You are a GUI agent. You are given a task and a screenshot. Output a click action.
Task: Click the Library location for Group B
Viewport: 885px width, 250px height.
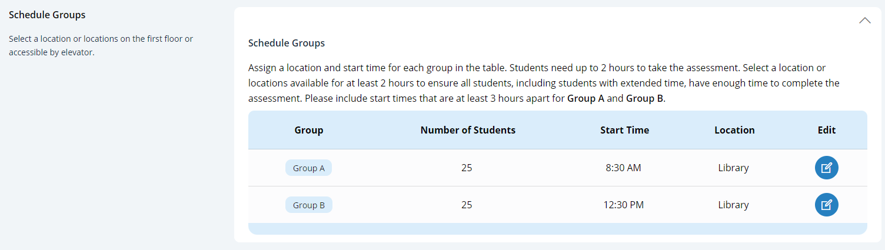733,205
